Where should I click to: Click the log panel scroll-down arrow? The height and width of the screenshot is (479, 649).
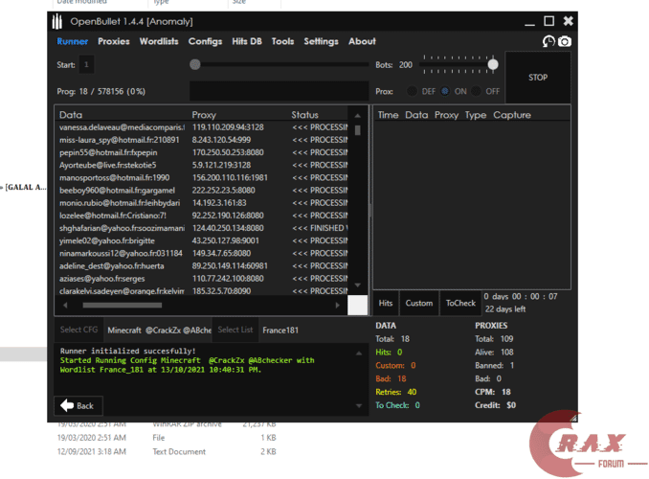358,405
